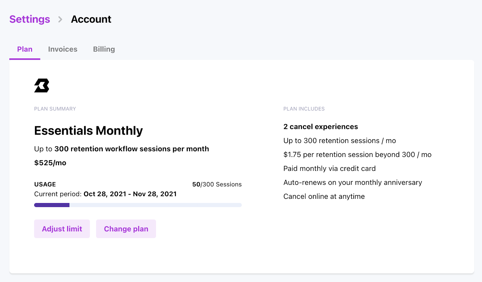
Task: Click "Paid monthly via credit card" text
Action: (x=329, y=168)
